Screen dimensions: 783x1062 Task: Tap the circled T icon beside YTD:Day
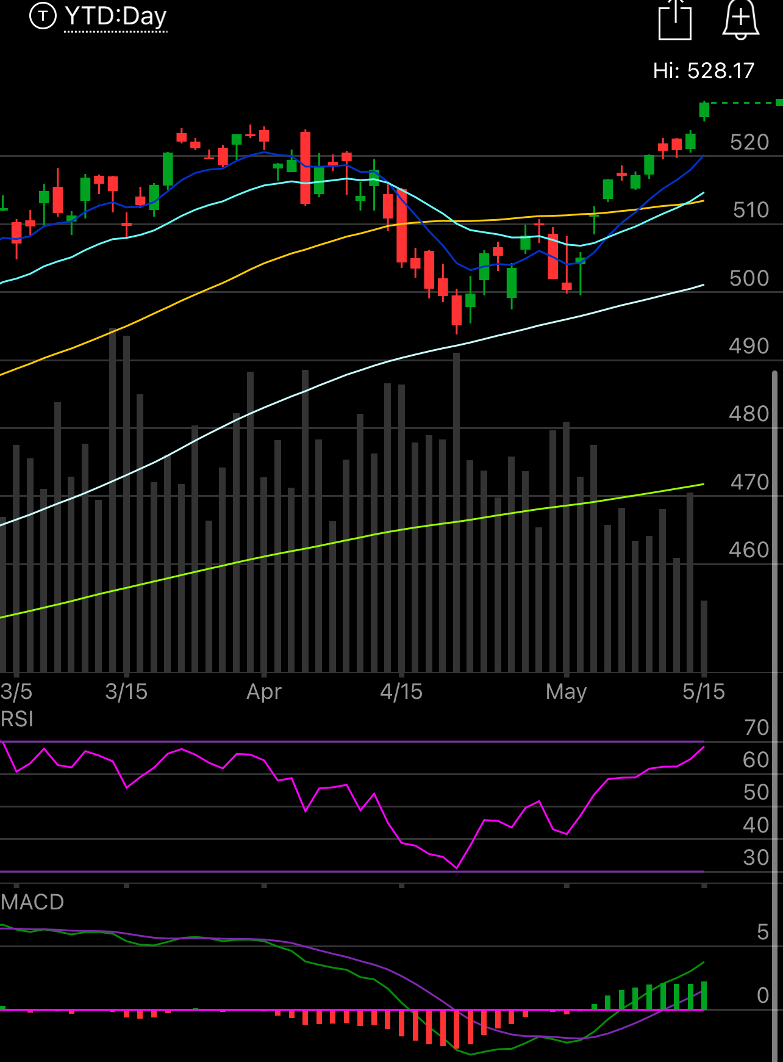(x=43, y=16)
